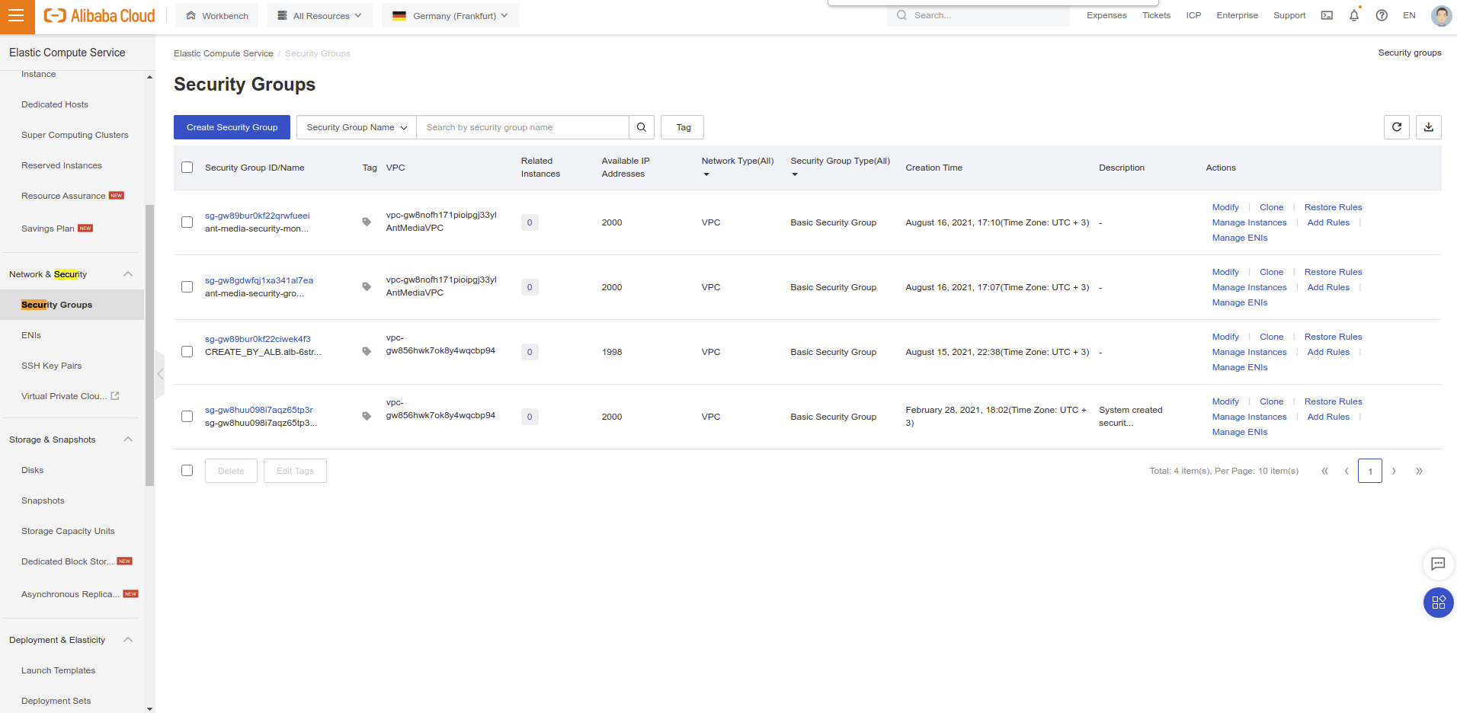The image size is (1457, 713).
Task: Click the Tag filter button
Action: [x=684, y=127]
